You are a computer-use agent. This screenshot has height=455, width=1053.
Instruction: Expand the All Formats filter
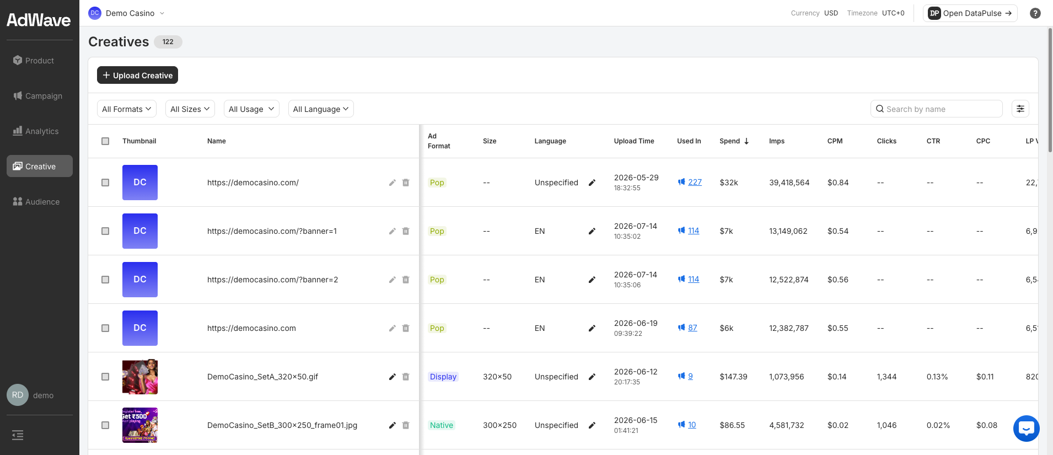[x=127, y=109]
